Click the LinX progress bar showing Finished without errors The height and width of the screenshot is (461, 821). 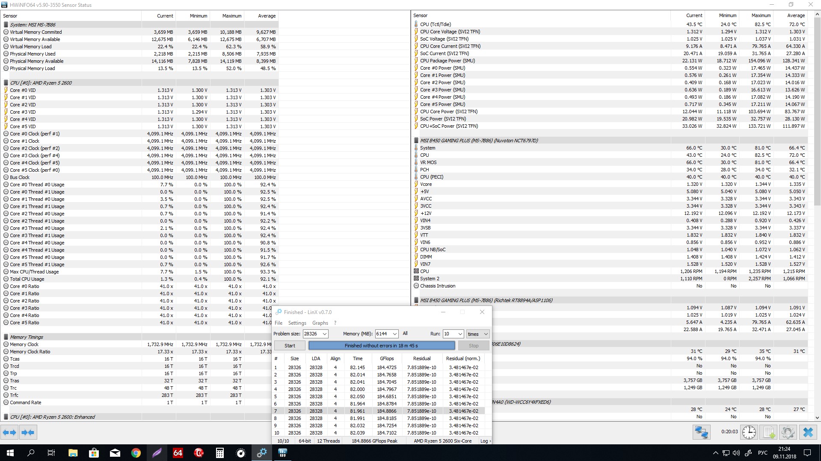click(382, 346)
